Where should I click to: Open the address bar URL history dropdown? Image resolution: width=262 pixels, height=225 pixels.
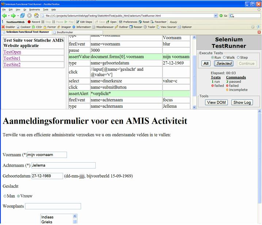tap(216, 16)
